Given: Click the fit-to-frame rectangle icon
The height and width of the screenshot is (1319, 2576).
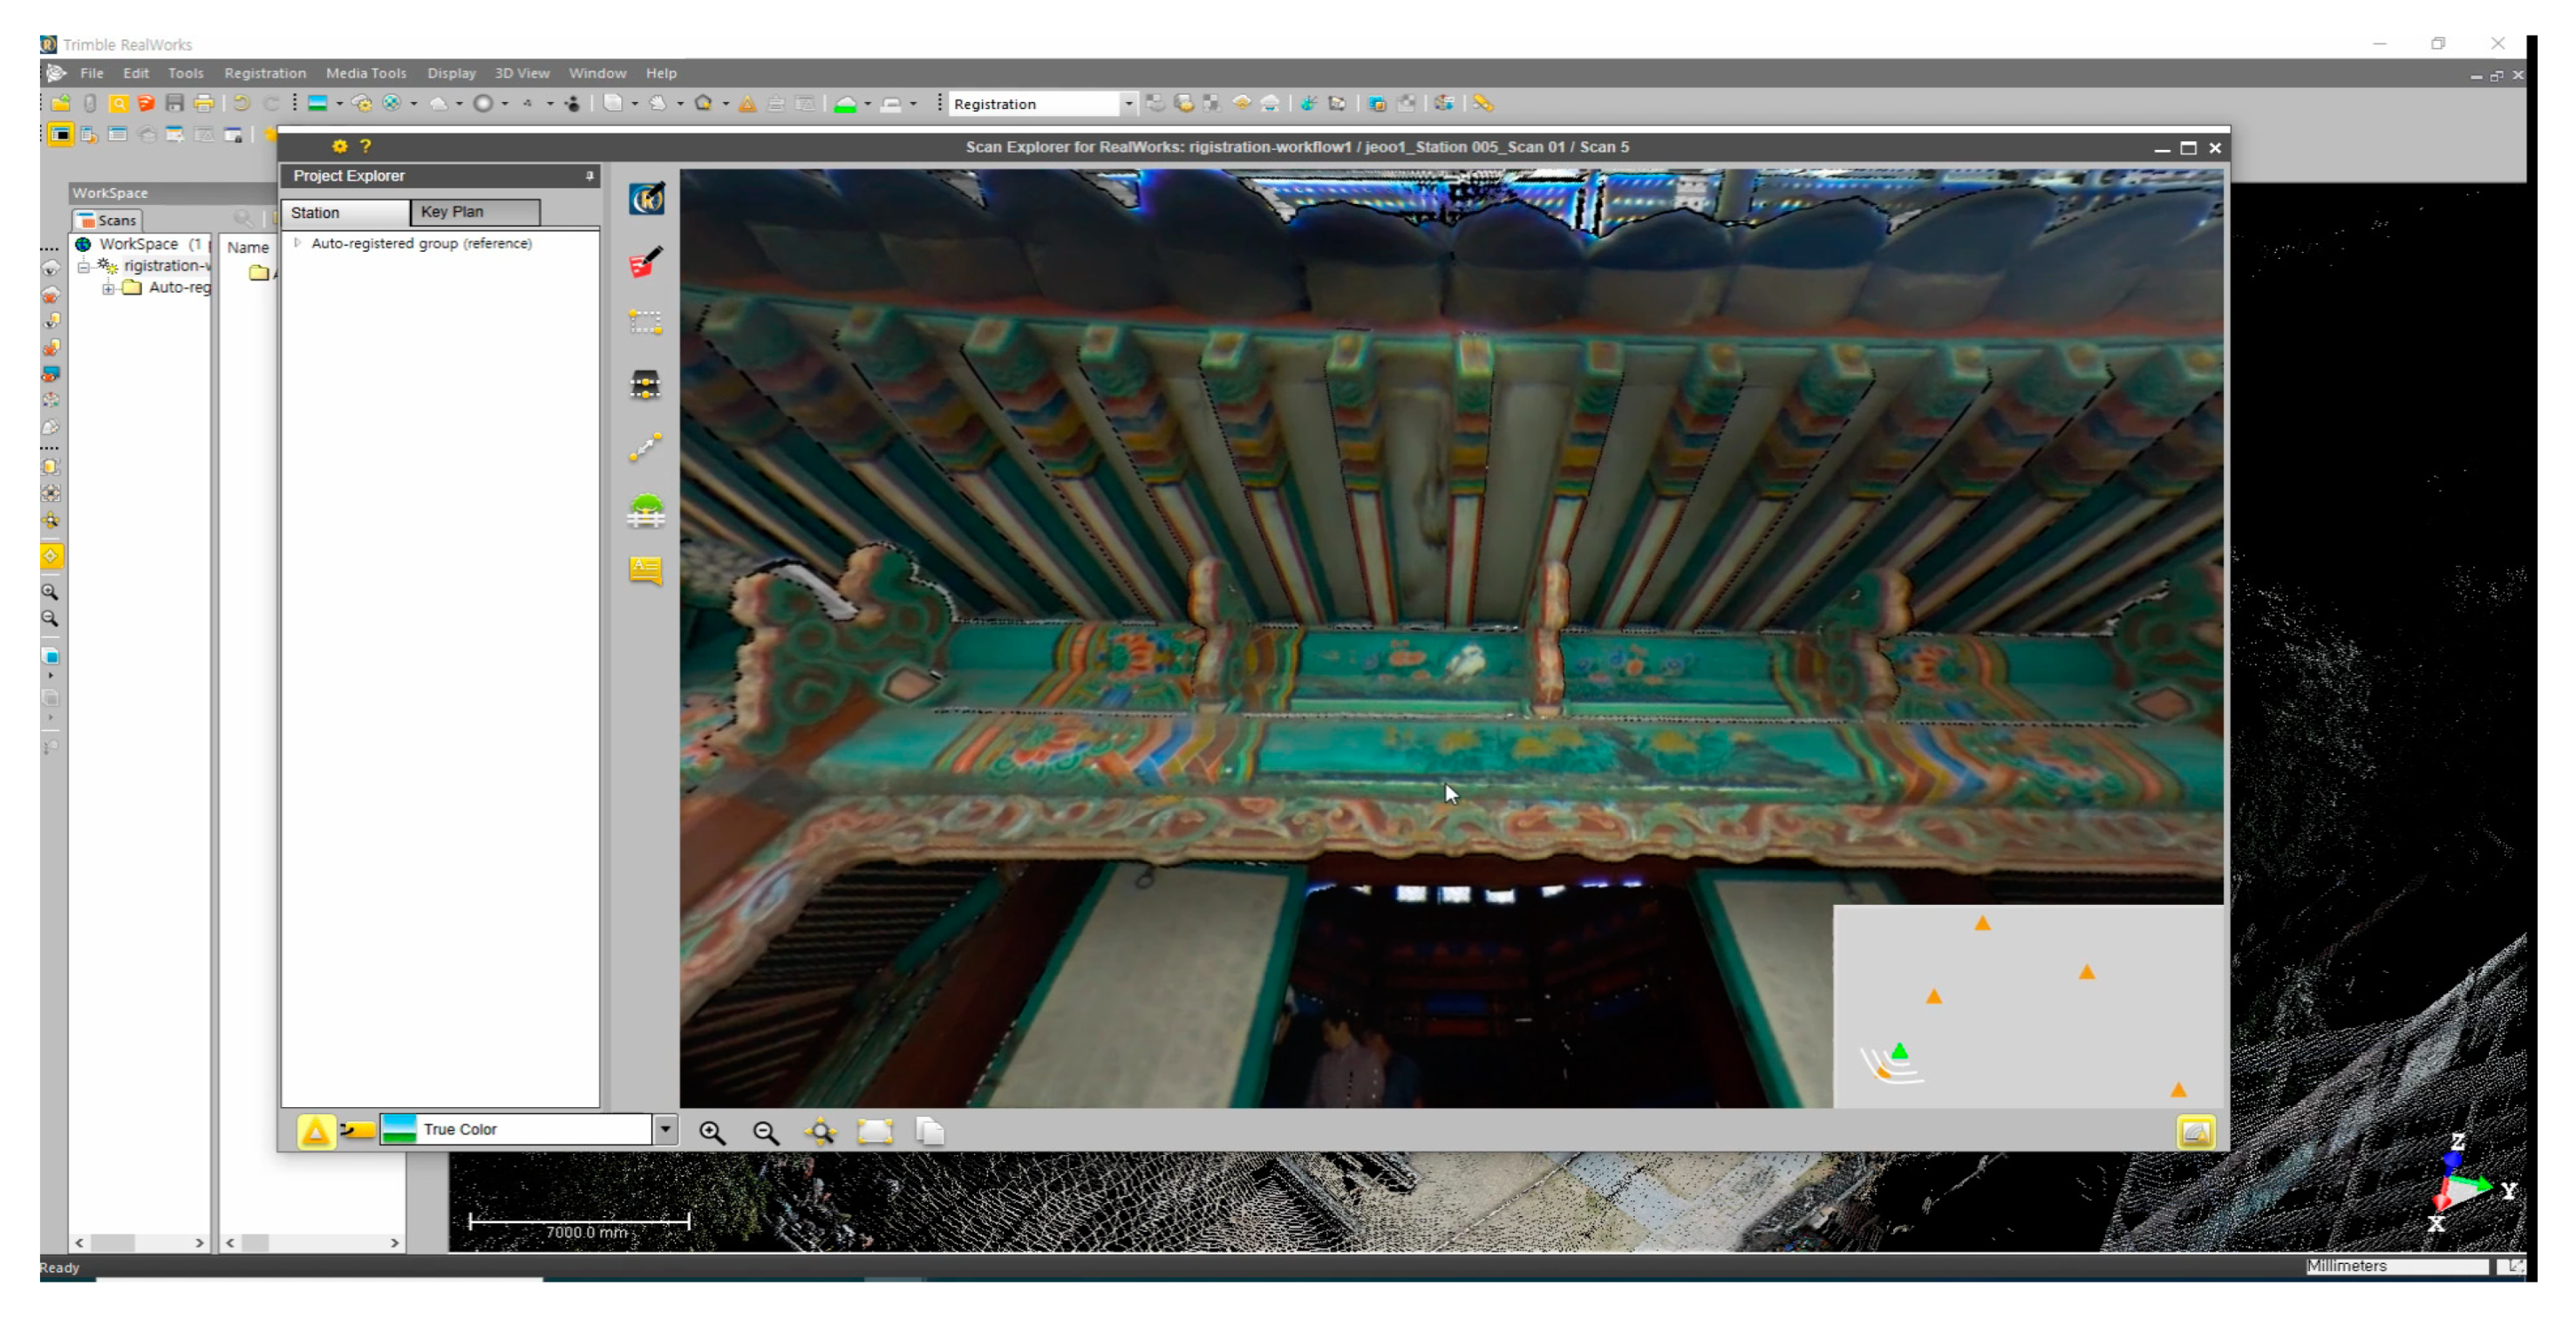Looking at the screenshot, I should pos(874,1131).
